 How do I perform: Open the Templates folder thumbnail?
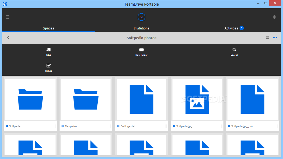tap(86, 99)
